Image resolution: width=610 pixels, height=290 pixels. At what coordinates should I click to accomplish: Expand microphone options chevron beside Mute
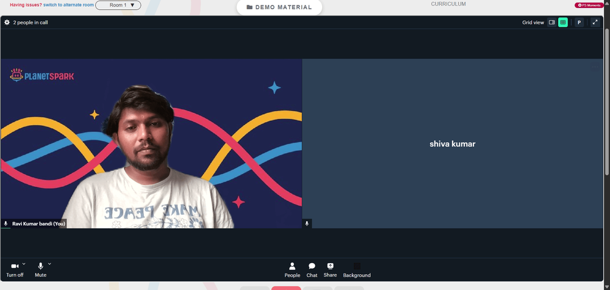pyautogui.click(x=49, y=264)
